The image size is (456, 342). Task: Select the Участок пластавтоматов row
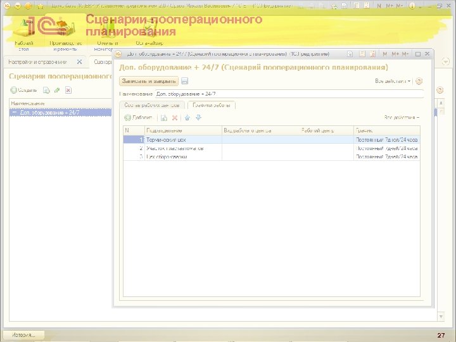pos(272,148)
